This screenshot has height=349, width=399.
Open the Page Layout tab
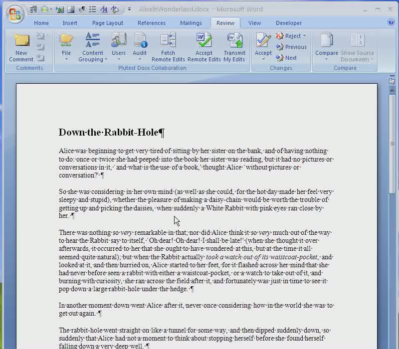pos(107,23)
